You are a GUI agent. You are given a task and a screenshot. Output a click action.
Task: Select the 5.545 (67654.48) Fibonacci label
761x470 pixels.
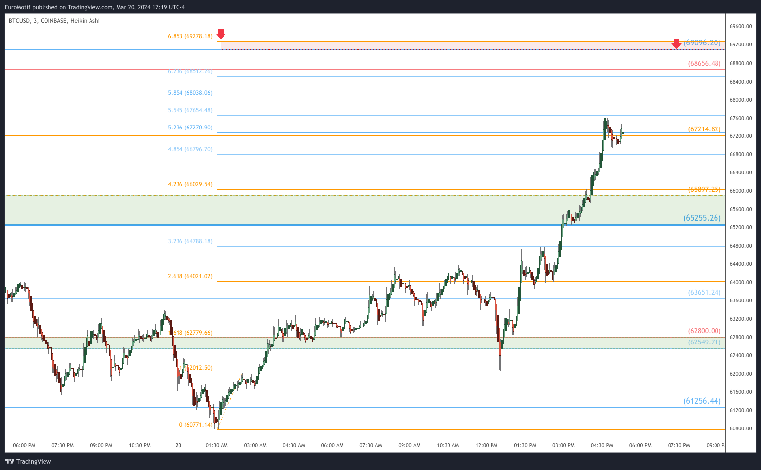[190, 110]
